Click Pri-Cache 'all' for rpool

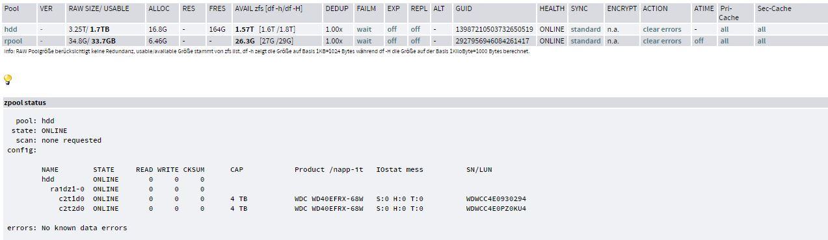click(x=725, y=41)
